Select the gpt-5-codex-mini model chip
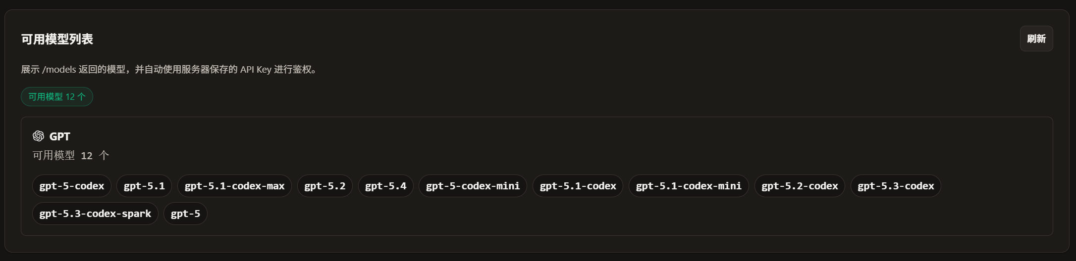The width and height of the screenshot is (1076, 261). click(x=473, y=186)
